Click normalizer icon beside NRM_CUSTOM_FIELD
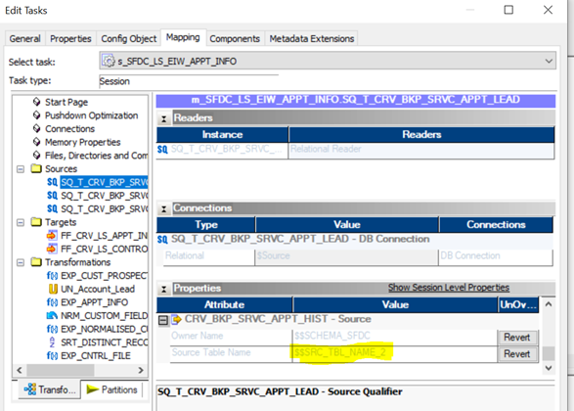574x411 pixels. [x=52, y=315]
